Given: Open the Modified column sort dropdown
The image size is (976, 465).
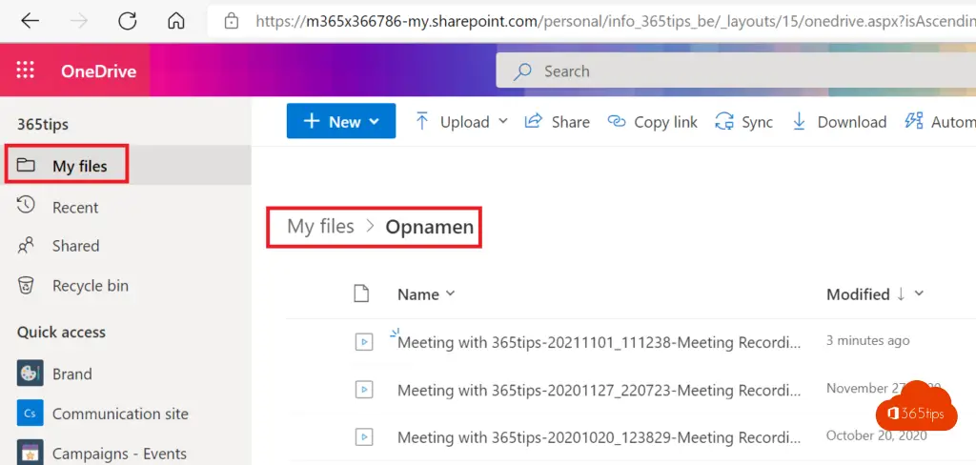Looking at the screenshot, I should (x=875, y=293).
